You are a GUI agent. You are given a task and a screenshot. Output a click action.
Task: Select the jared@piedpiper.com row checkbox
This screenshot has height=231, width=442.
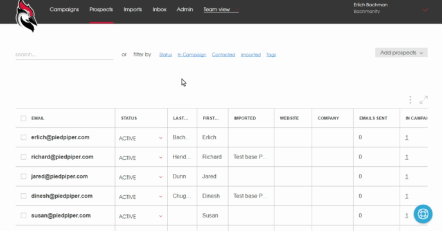tap(23, 176)
